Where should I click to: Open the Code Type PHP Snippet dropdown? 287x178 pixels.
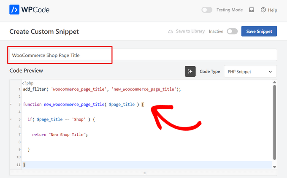[x=250, y=72]
